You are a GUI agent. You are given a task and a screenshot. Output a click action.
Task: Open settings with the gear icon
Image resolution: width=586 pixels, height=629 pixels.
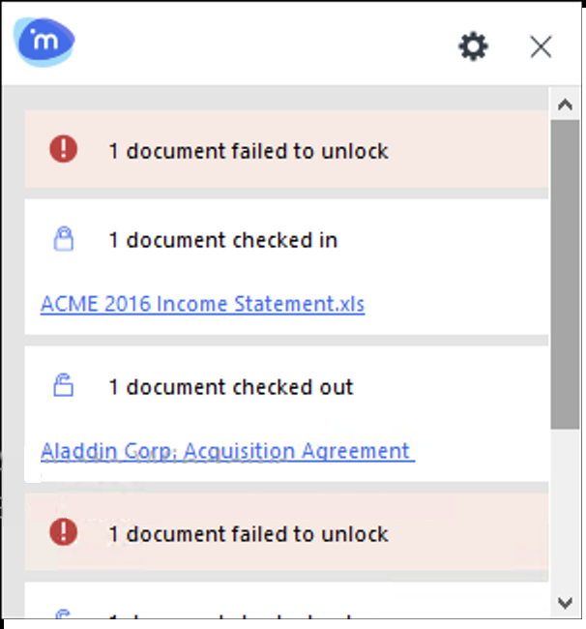(x=473, y=45)
